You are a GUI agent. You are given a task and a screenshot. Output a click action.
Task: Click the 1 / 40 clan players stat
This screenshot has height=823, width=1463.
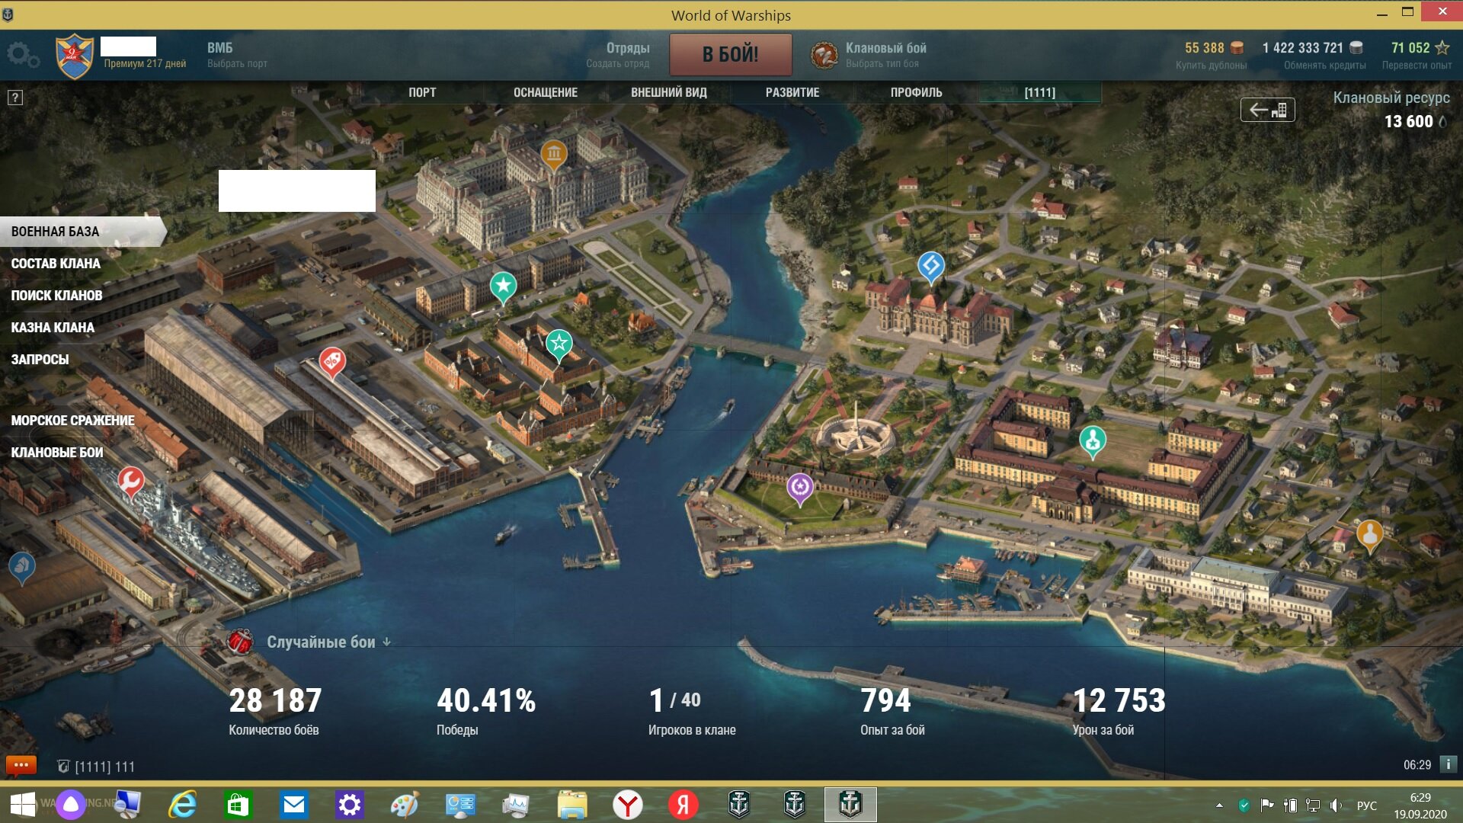click(x=692, y=711)
